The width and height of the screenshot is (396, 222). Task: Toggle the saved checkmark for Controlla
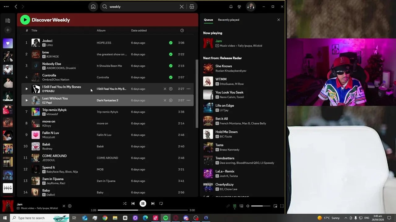[171, 77]
